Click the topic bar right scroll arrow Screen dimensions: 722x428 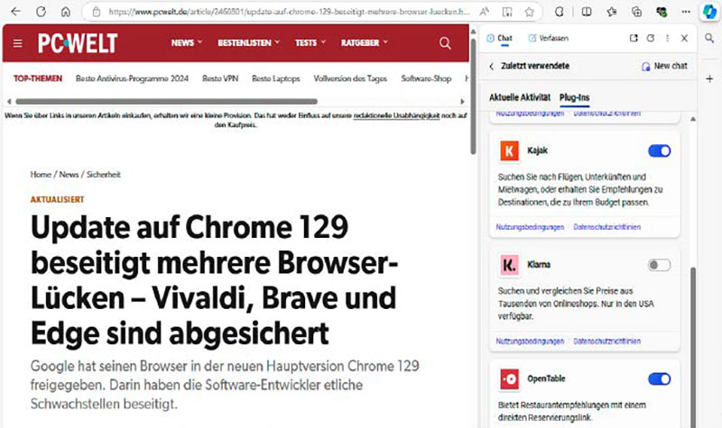pyautogui.click(x=462, y=102)
